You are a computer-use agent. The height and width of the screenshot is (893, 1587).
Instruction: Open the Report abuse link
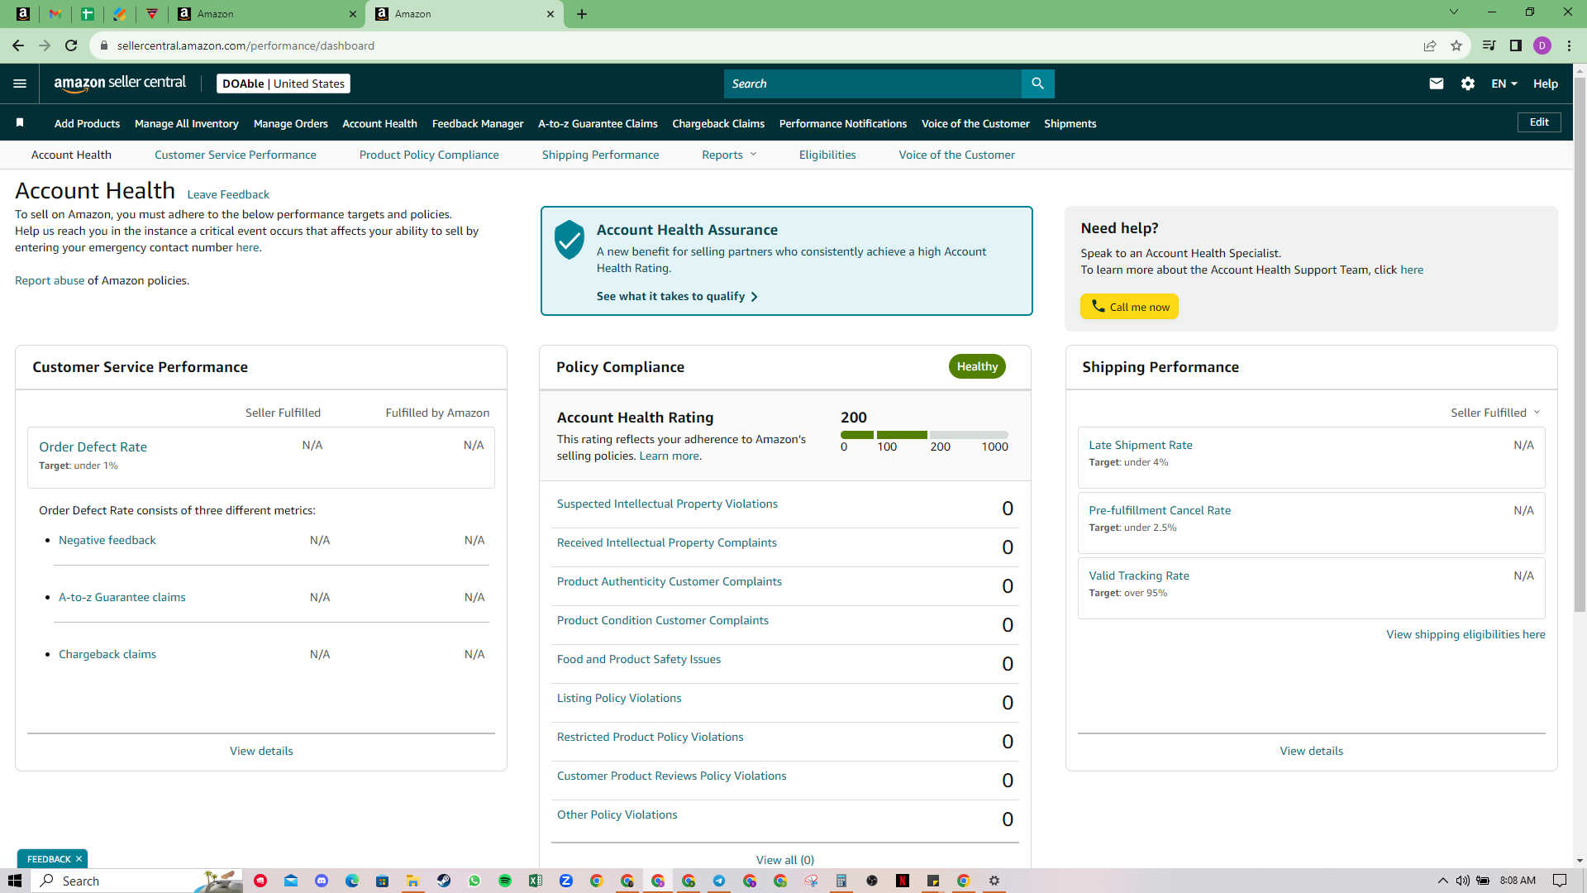point(50,280)
